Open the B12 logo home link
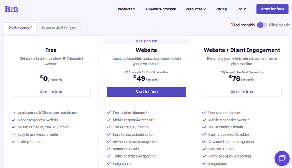Viewport: 292px width, 168px height. [x=11, y=9]
